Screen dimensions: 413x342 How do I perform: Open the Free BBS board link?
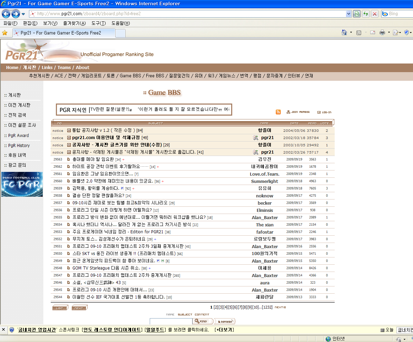[155, 76]
